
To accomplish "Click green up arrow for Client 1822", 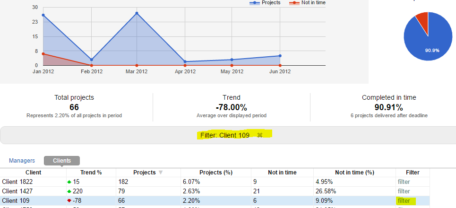I will (x=70, y=182).
